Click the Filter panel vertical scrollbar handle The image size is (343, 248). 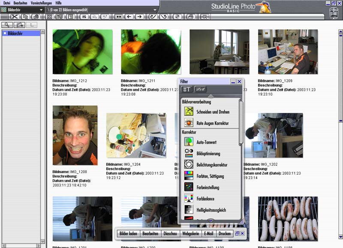(241, 123)
